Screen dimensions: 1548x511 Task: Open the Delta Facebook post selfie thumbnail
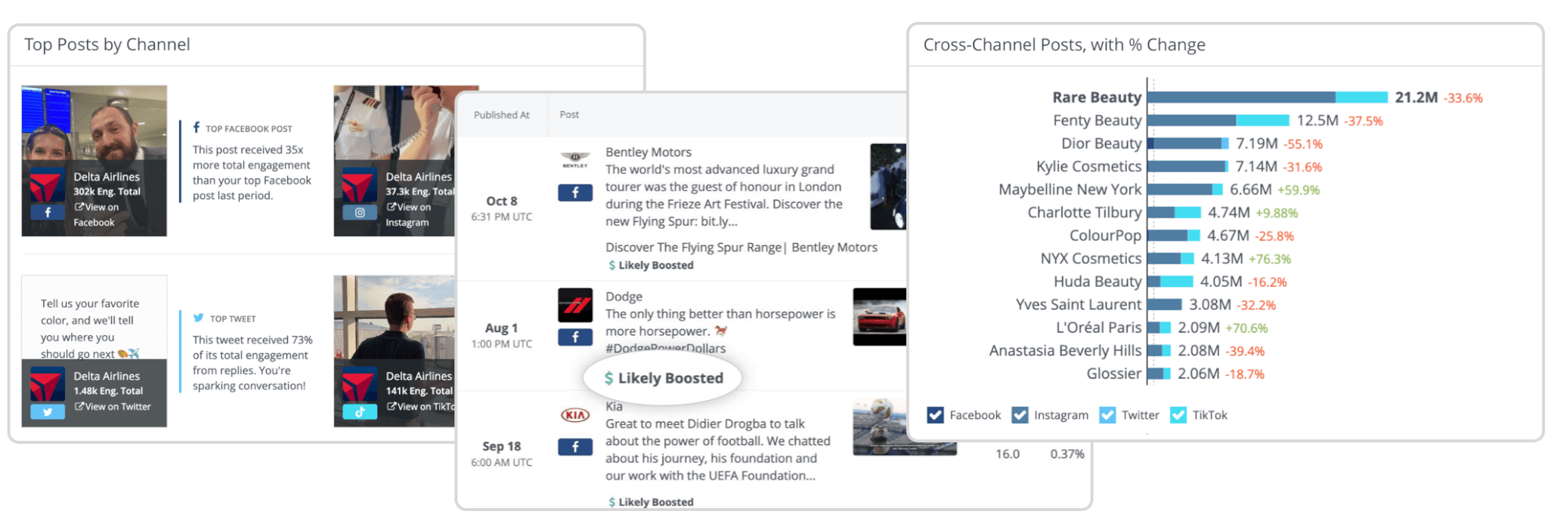pos(94,161)
